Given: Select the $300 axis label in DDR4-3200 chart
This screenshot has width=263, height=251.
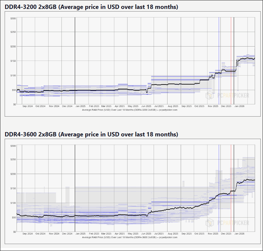Looking at the screenshot, I should pos(13,18).
